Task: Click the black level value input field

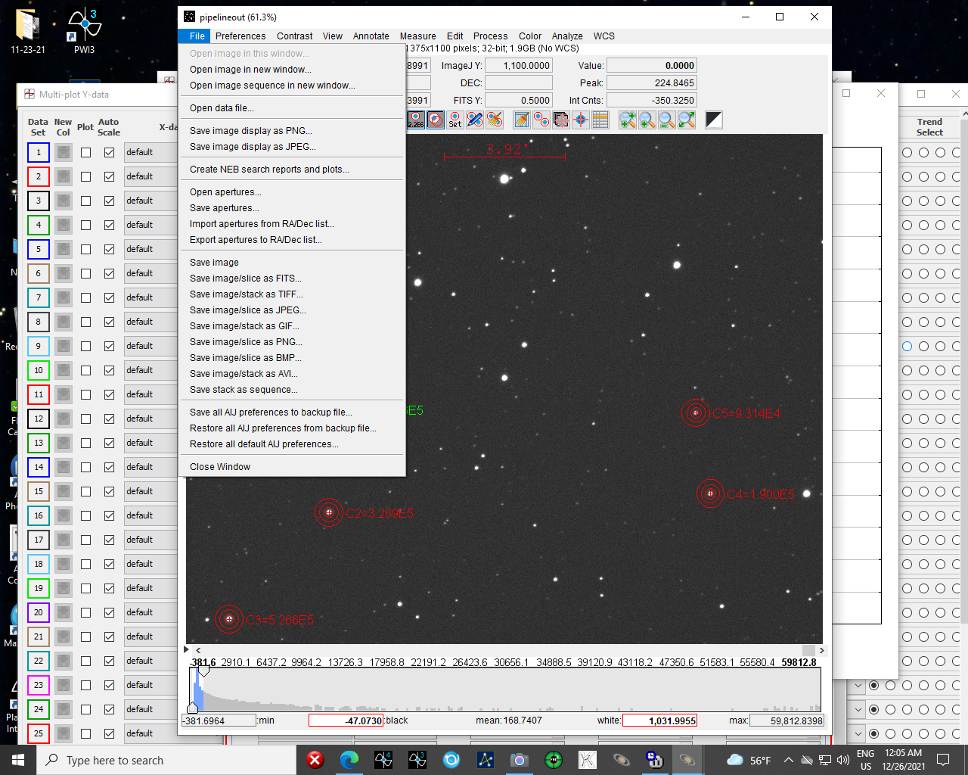Action: tap(346, 721)
